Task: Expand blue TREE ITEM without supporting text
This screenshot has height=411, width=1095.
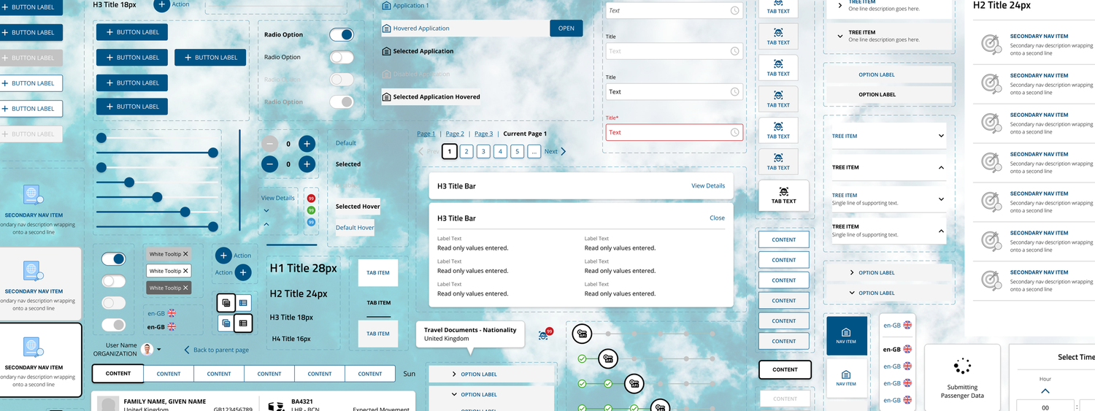Action: point(941,136)
